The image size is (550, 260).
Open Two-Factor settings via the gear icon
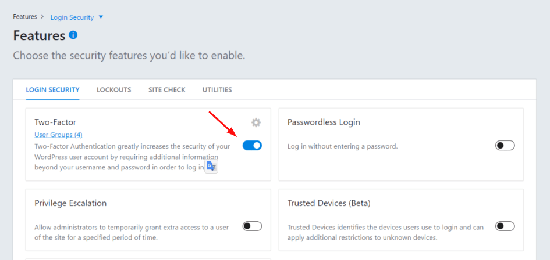256,122
